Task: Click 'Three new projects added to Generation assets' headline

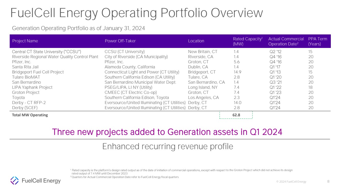Action: (x=167, y=132)
